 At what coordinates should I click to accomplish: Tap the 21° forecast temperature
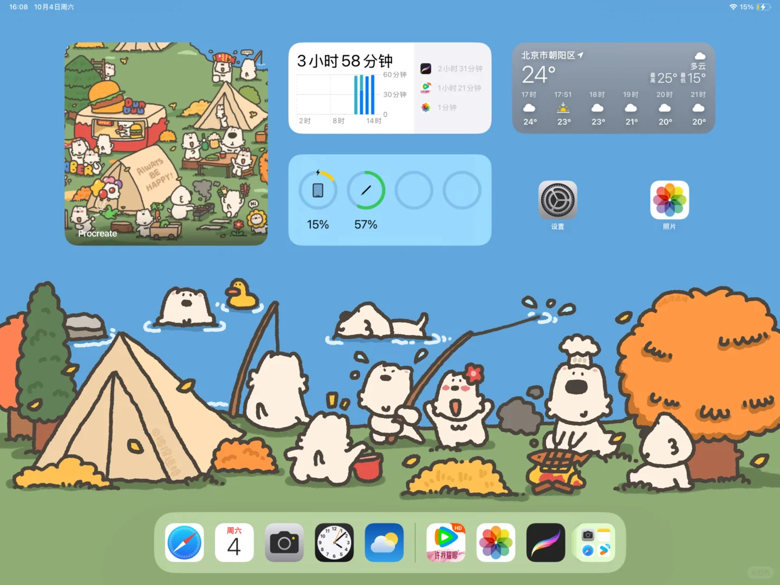coord(632,122)
